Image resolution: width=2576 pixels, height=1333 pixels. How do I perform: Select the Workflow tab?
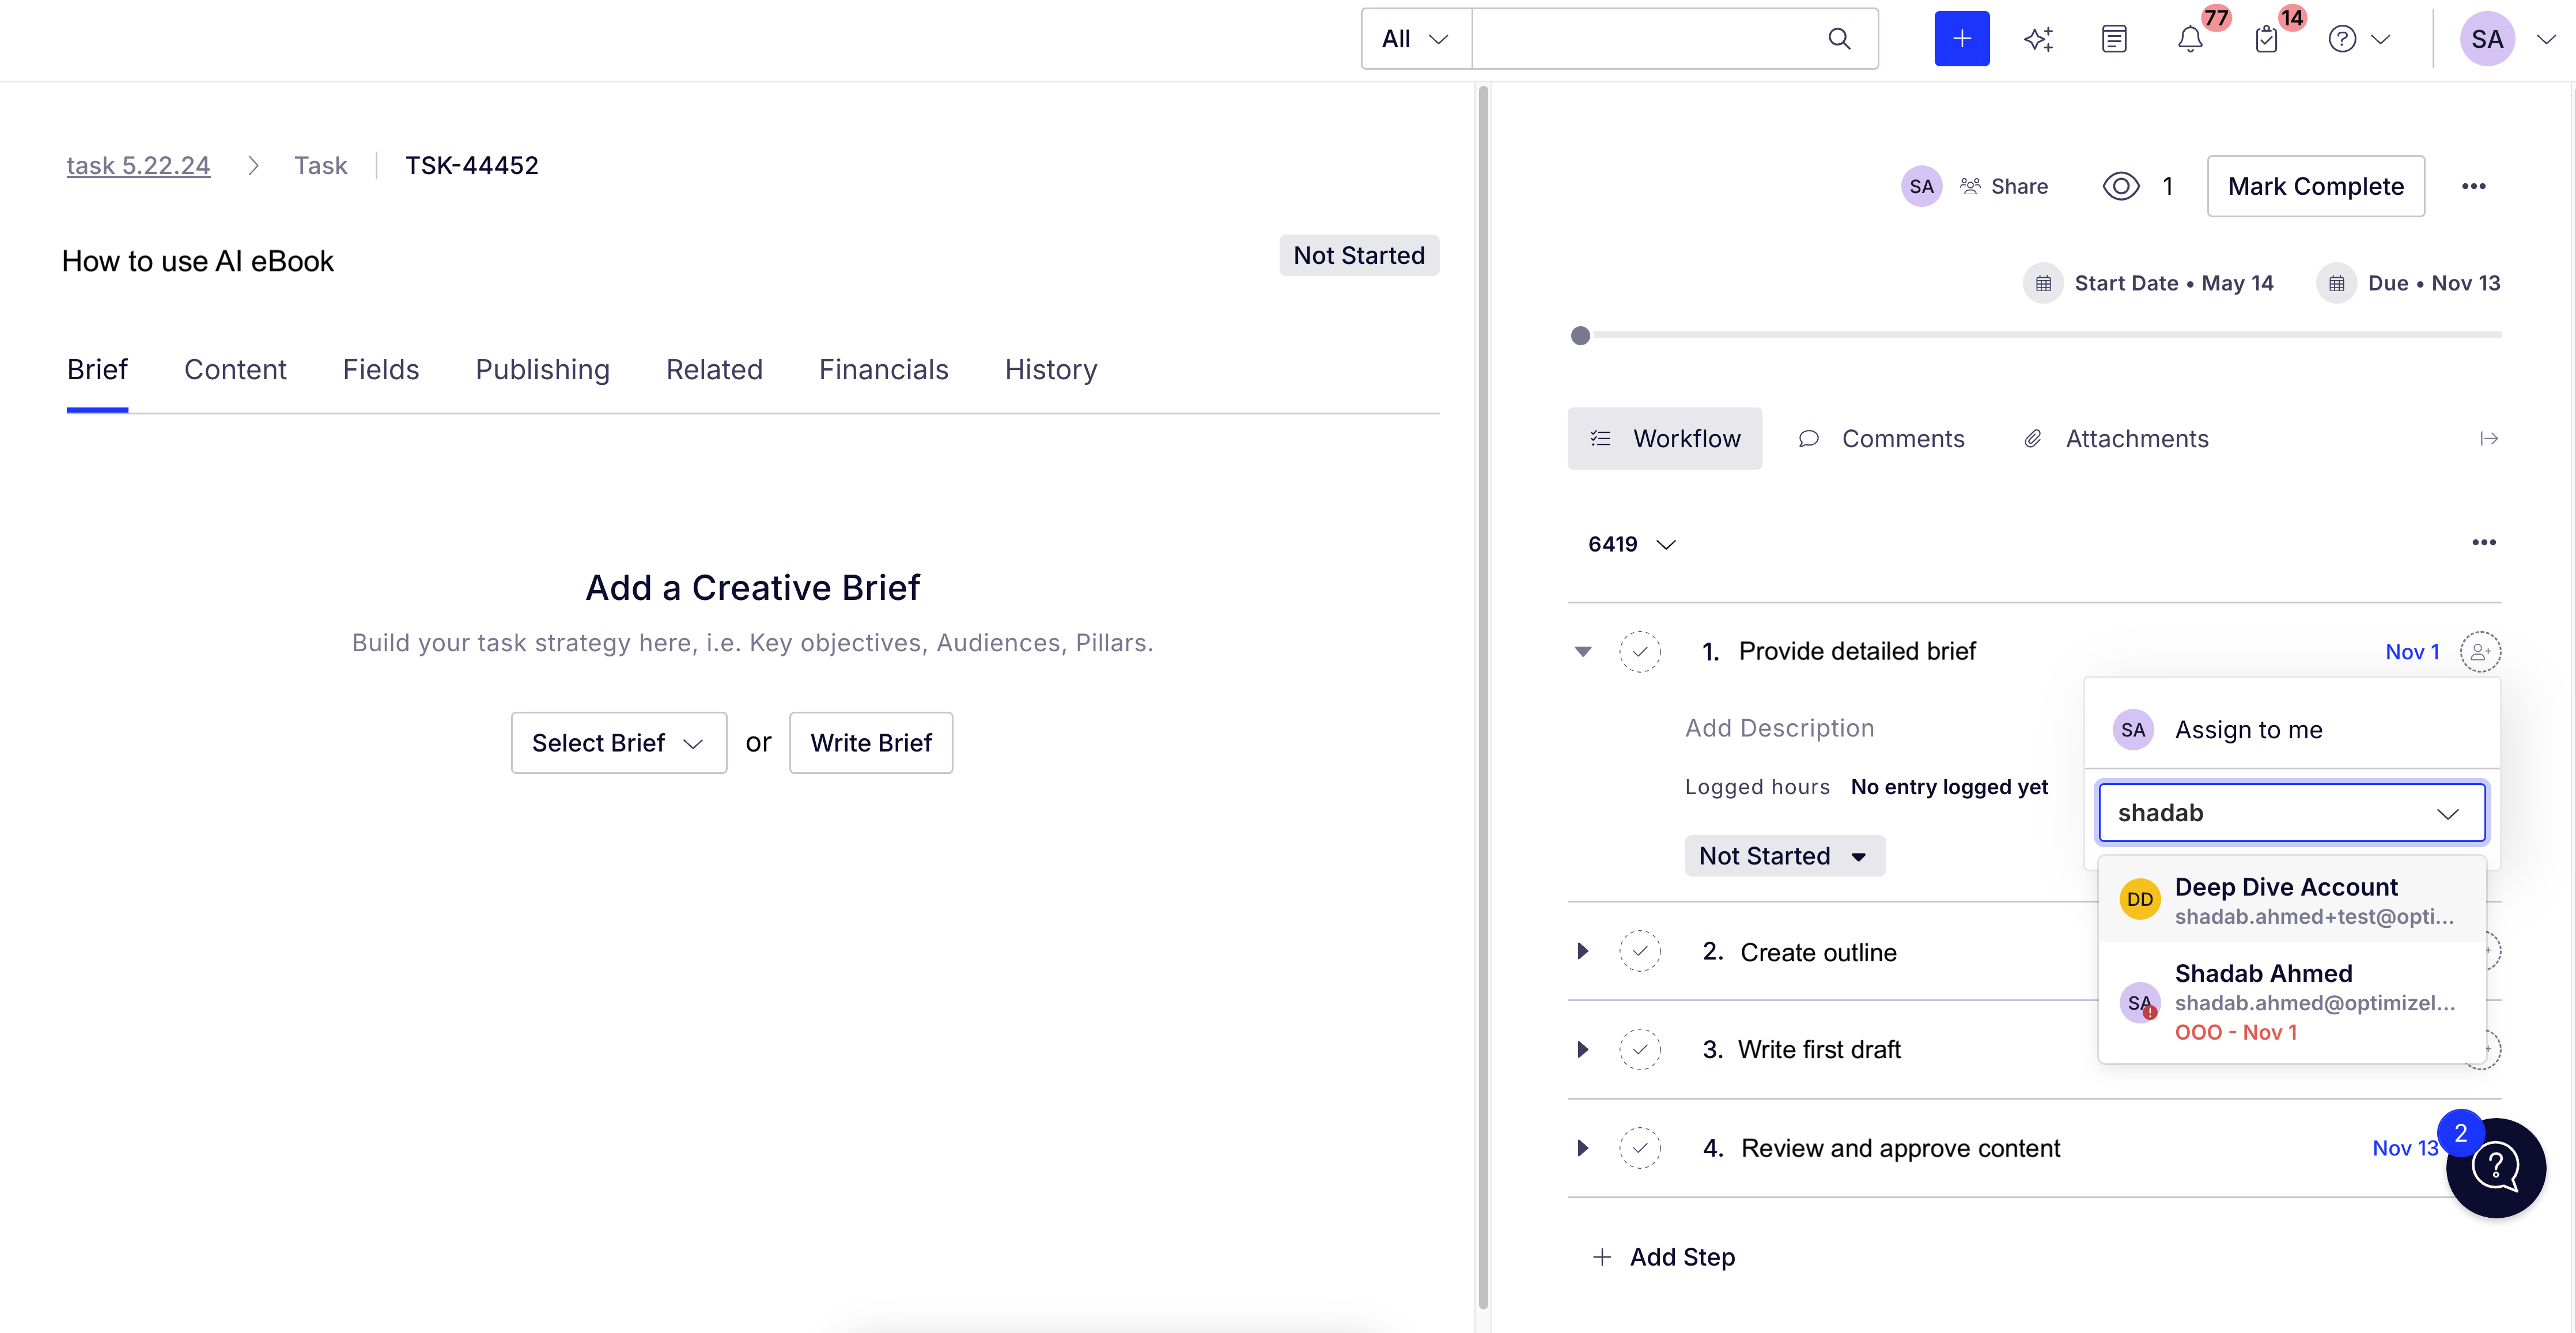pos(1665,439)
